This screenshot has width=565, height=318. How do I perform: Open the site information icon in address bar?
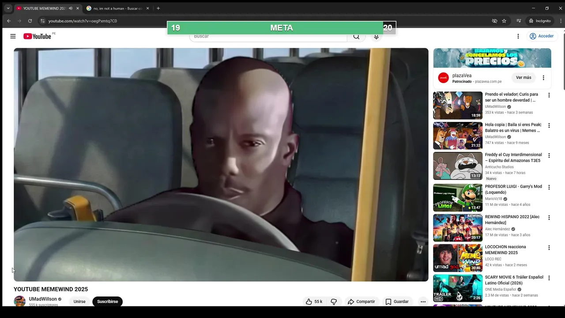42,21
